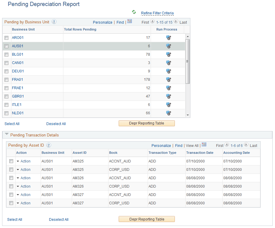Click the Run Process icon for NLD01
The image size is (275, 228).
(x=168, y=113)
